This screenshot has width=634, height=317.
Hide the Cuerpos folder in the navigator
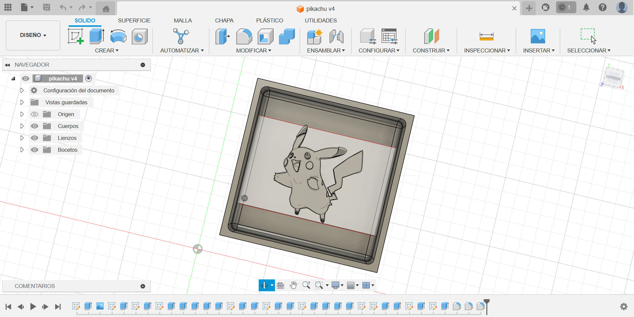tap(34, 126)
